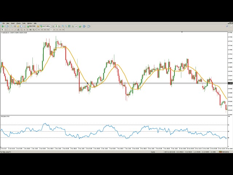Select the Text label tool
The height and width of the screenshot is (175, 233).
click(25, 30)
